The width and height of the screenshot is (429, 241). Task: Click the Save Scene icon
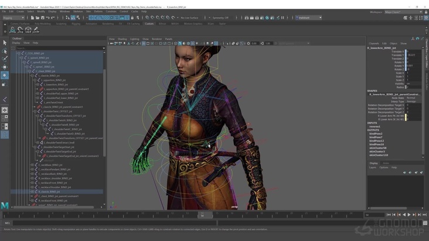42,18
